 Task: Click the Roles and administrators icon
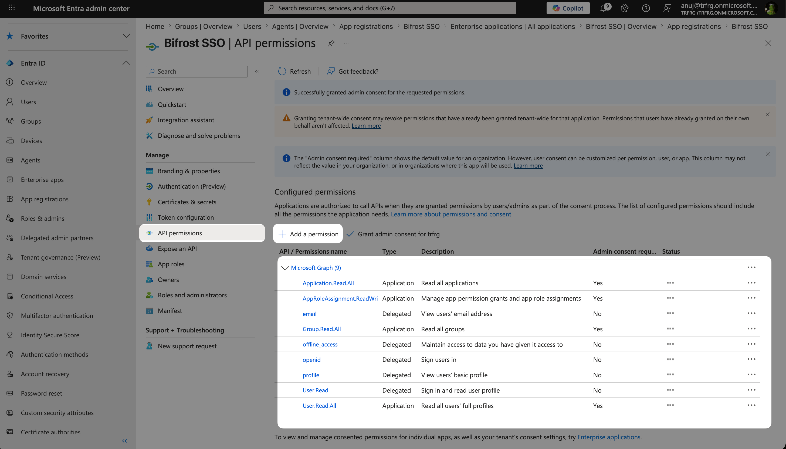(149, 295)
